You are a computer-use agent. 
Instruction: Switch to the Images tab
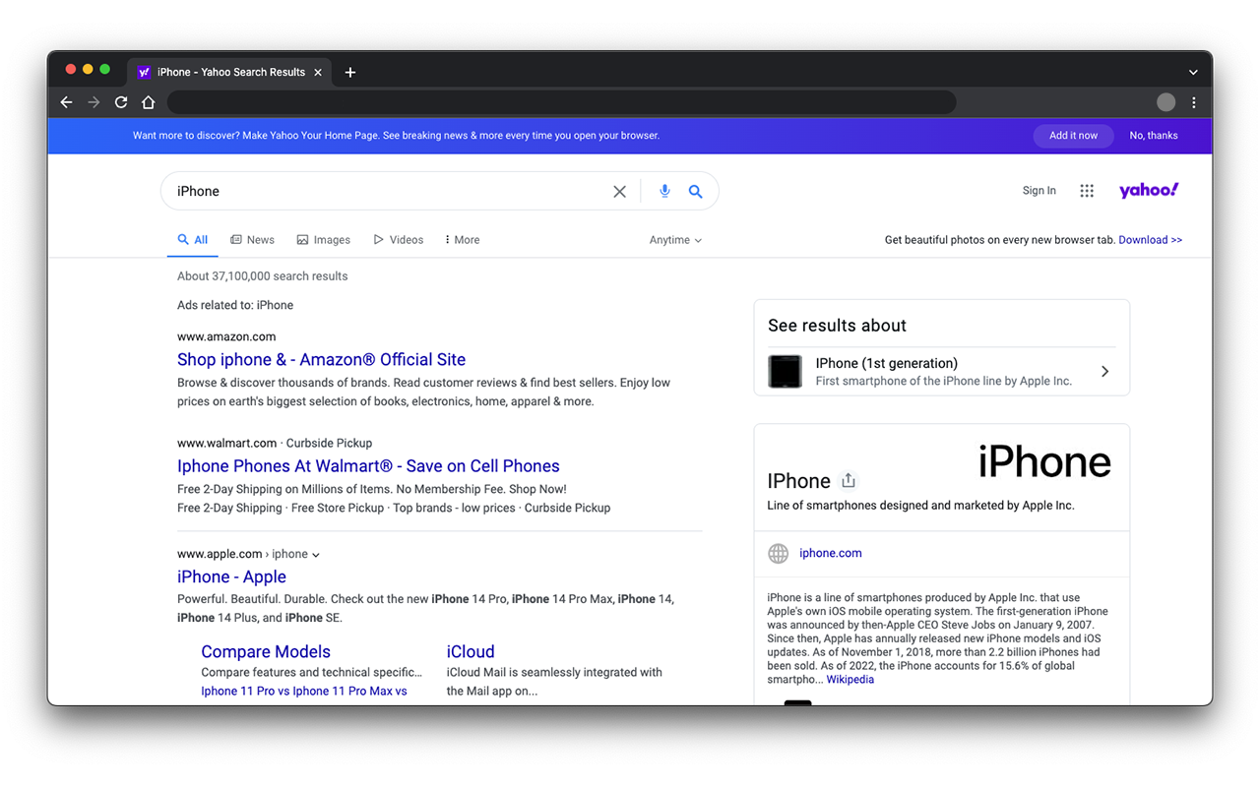323,240
